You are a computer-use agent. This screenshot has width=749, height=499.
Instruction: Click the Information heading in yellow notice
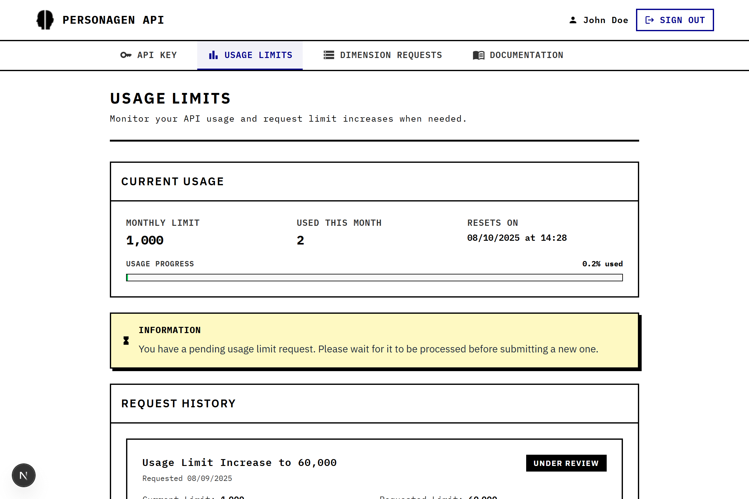click(170, 330)
